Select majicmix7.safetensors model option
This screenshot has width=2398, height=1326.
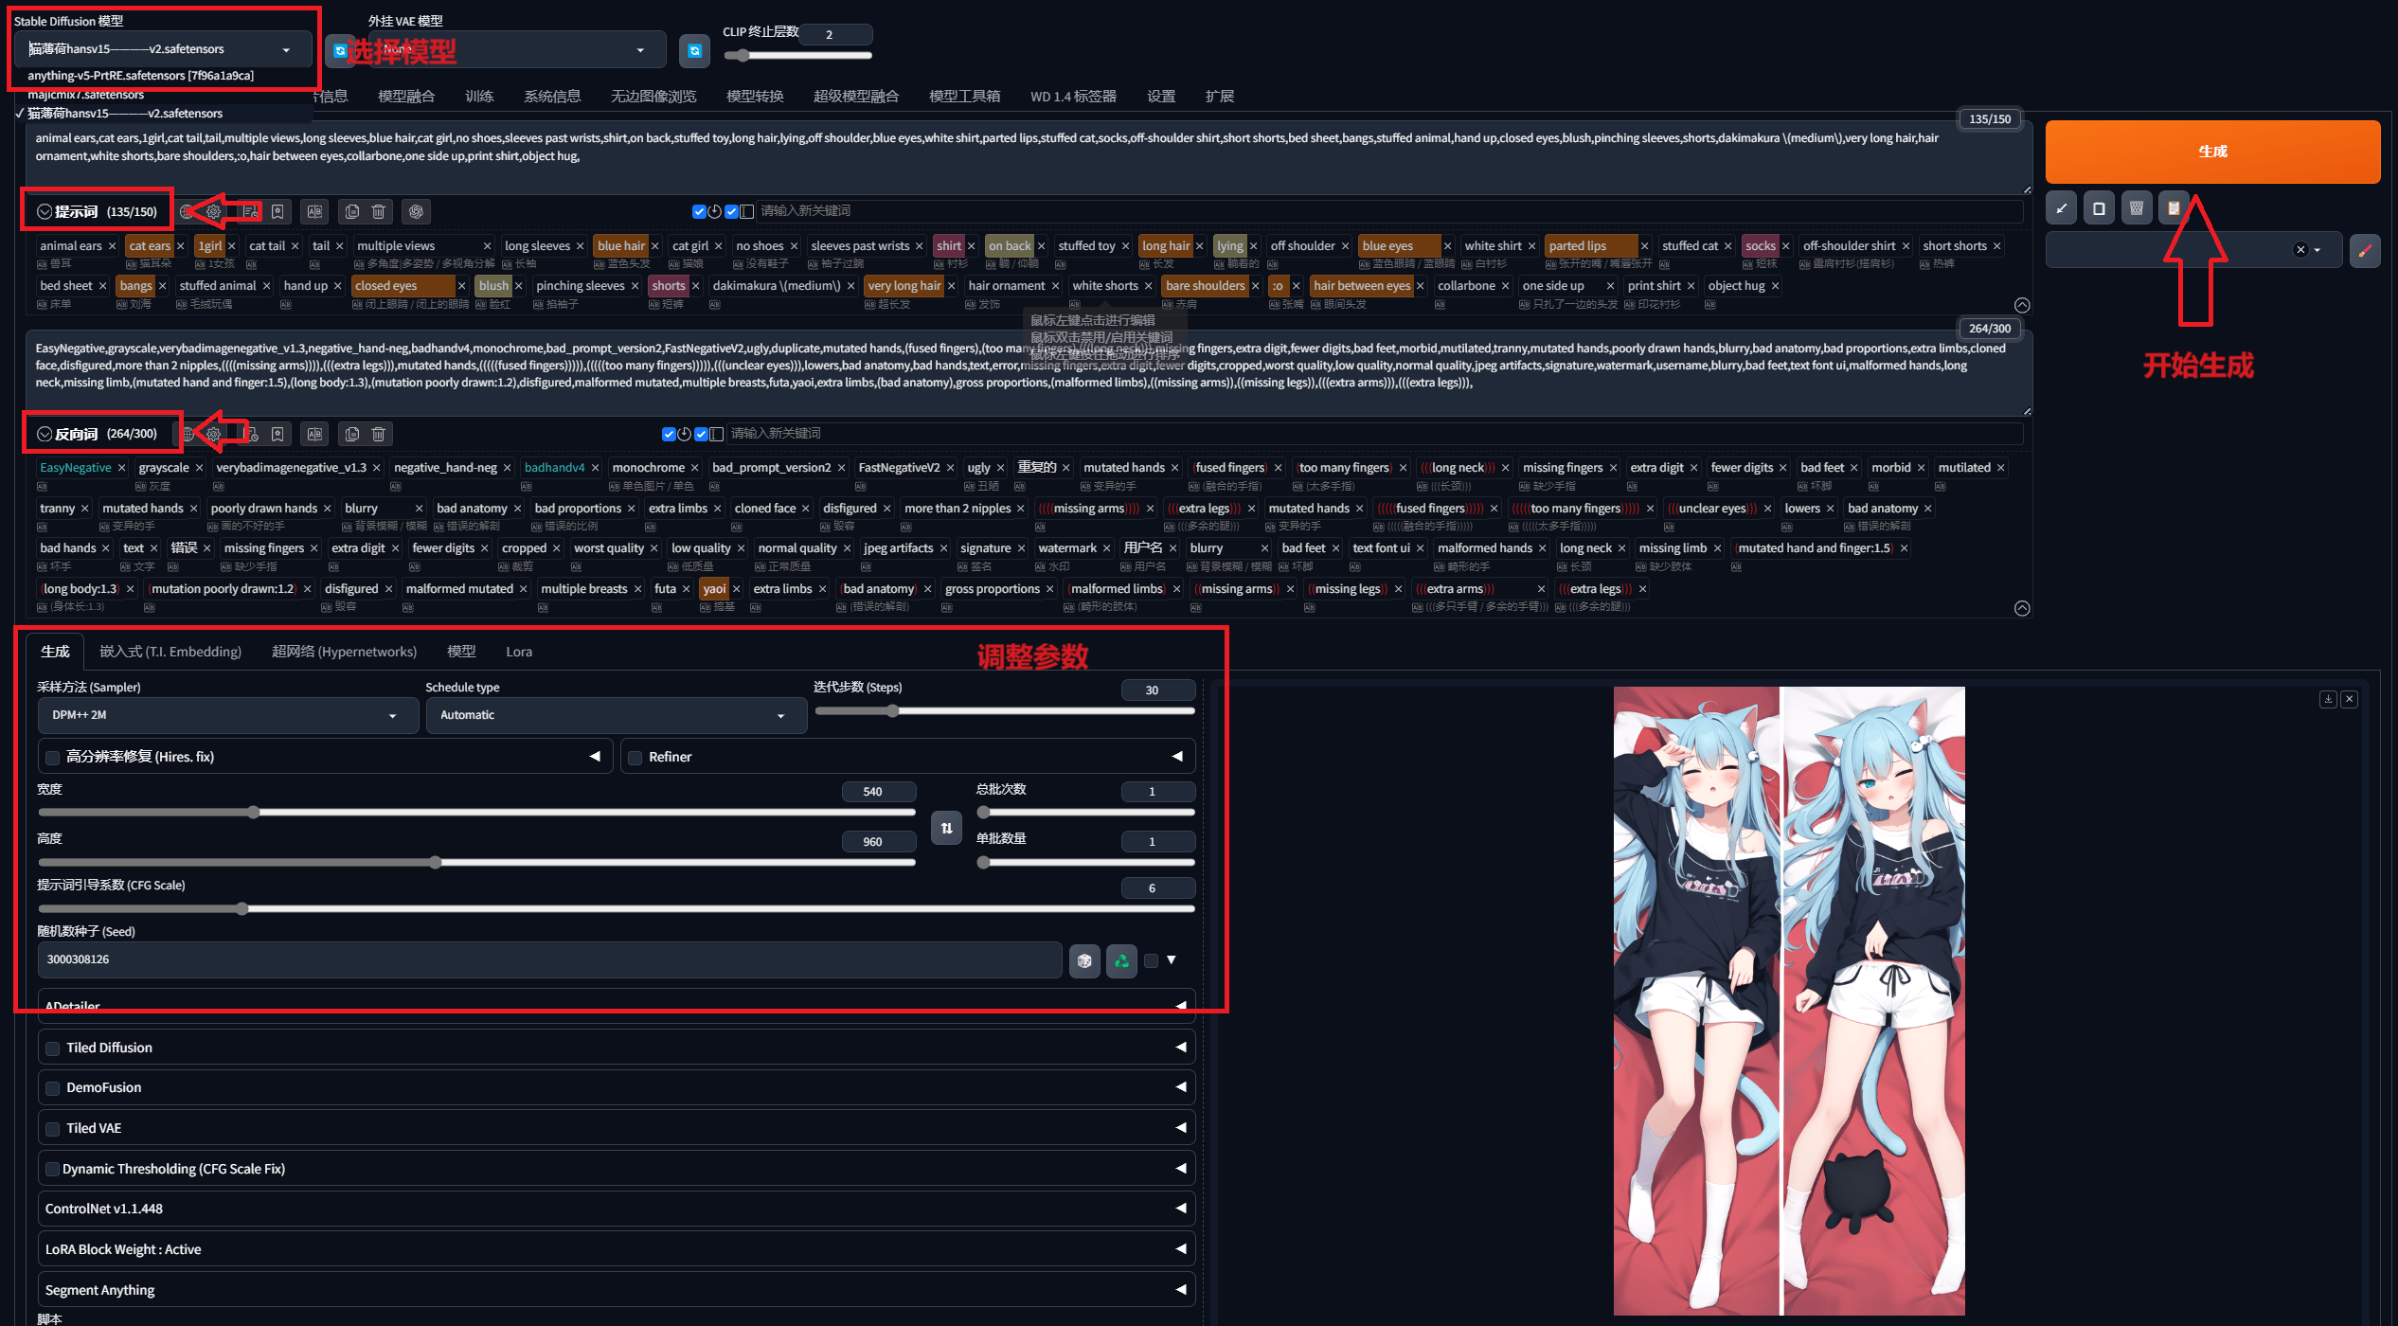(x=86, y=95)
